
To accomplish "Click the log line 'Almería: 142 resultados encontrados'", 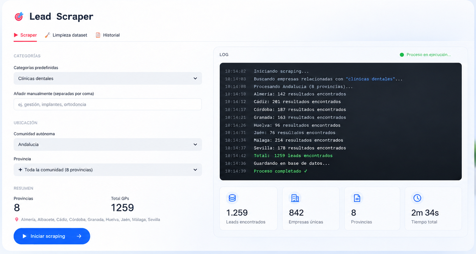I will 300,94.
